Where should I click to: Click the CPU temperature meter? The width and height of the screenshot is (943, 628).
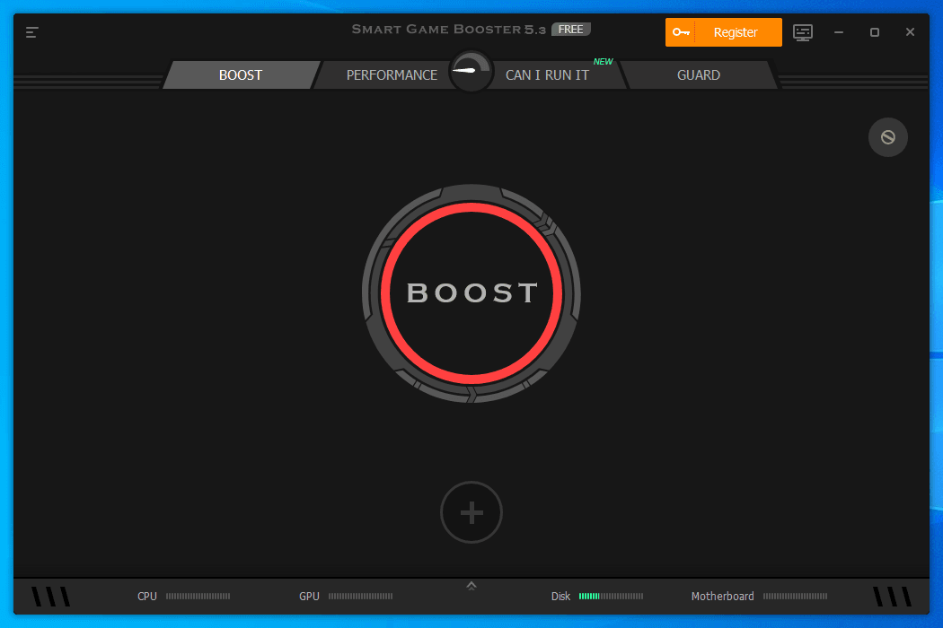coord(198,596)
